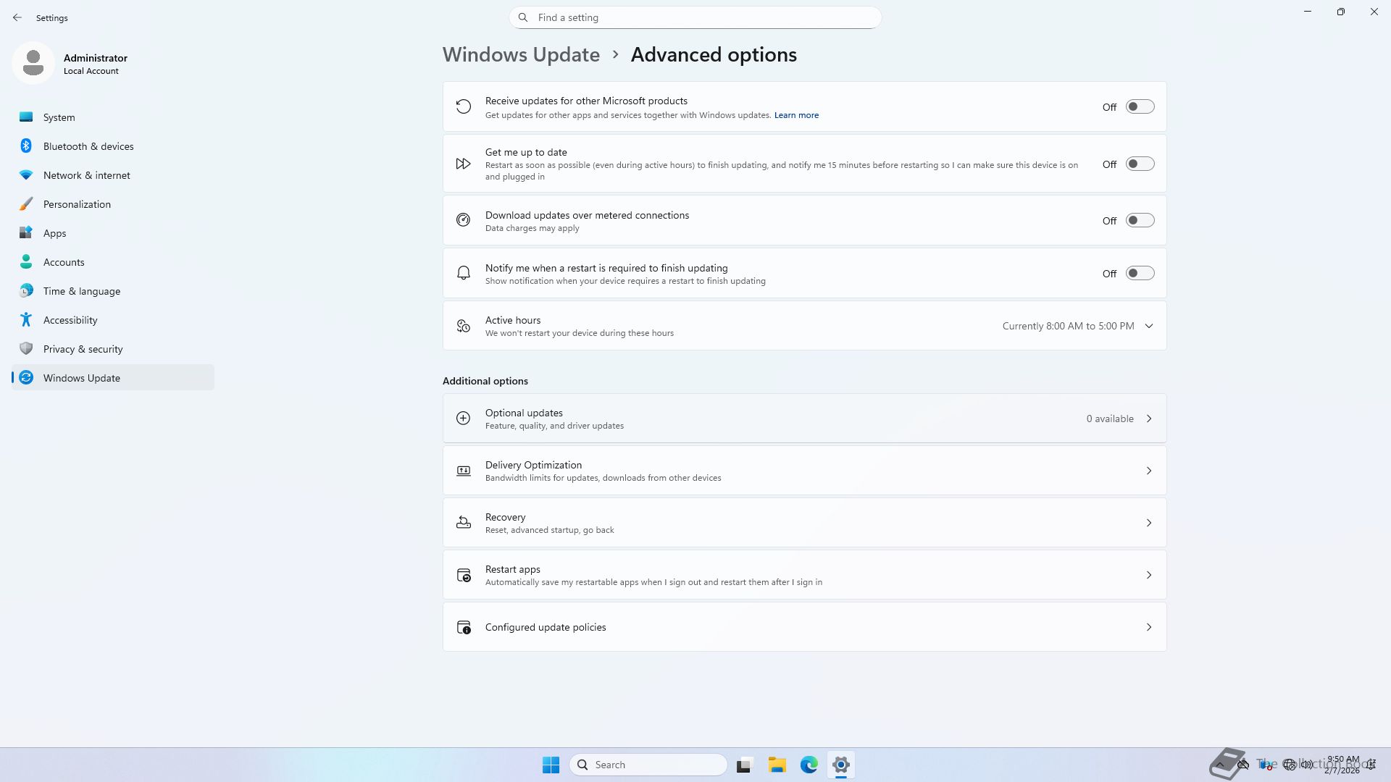The image size is (1391, 782).
Task: Open Time & language settings category
Action: pyautogui.click(x=81, y=291)
